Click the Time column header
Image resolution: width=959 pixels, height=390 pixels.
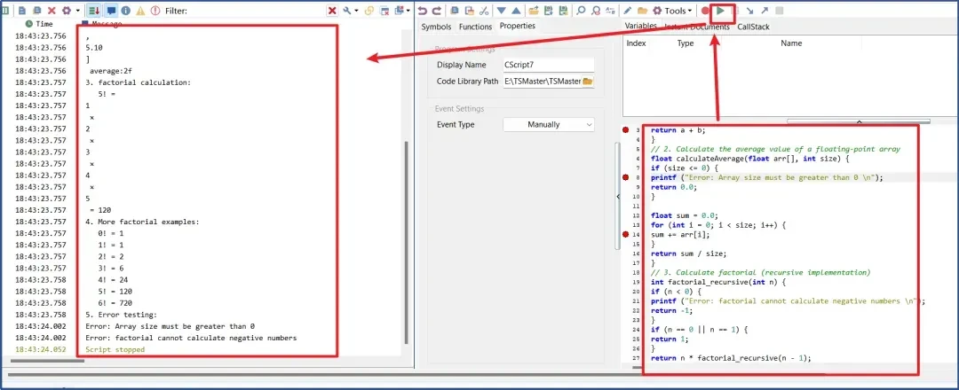point(40,23)
